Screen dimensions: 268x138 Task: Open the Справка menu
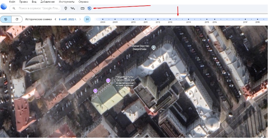coord(83,2)
